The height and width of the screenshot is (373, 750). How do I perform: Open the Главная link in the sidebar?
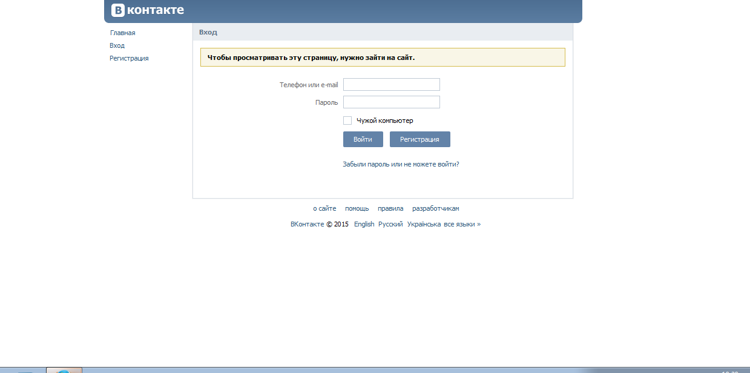(123, 33)
